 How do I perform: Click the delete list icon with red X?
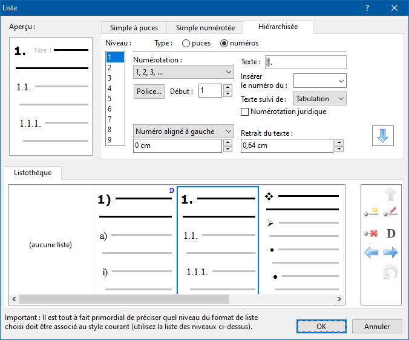point(371,233)
